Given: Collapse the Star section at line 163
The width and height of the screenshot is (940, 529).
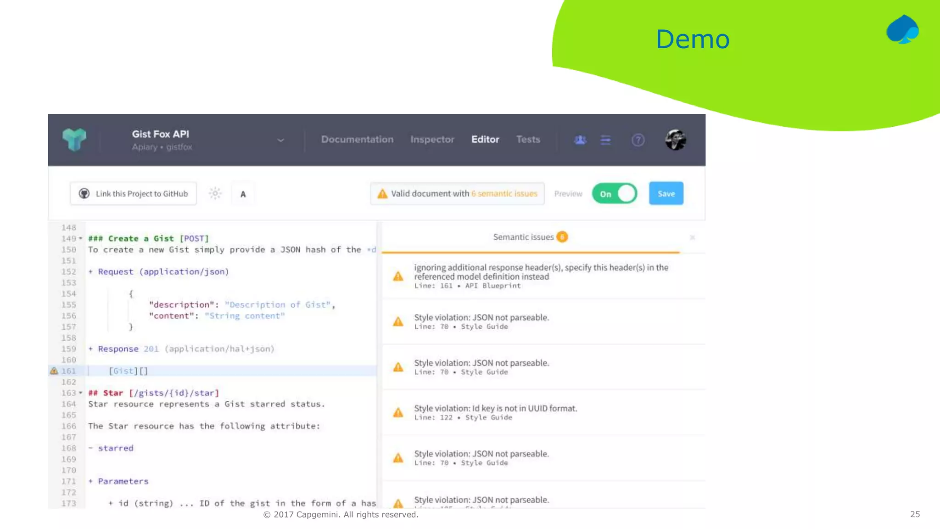Looking at the screenshot, I should click(x=81, y=393).
